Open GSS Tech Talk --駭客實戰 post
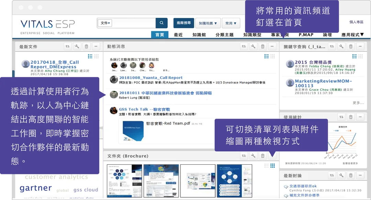This screenshot has width=371, height=200. (144, 109)
